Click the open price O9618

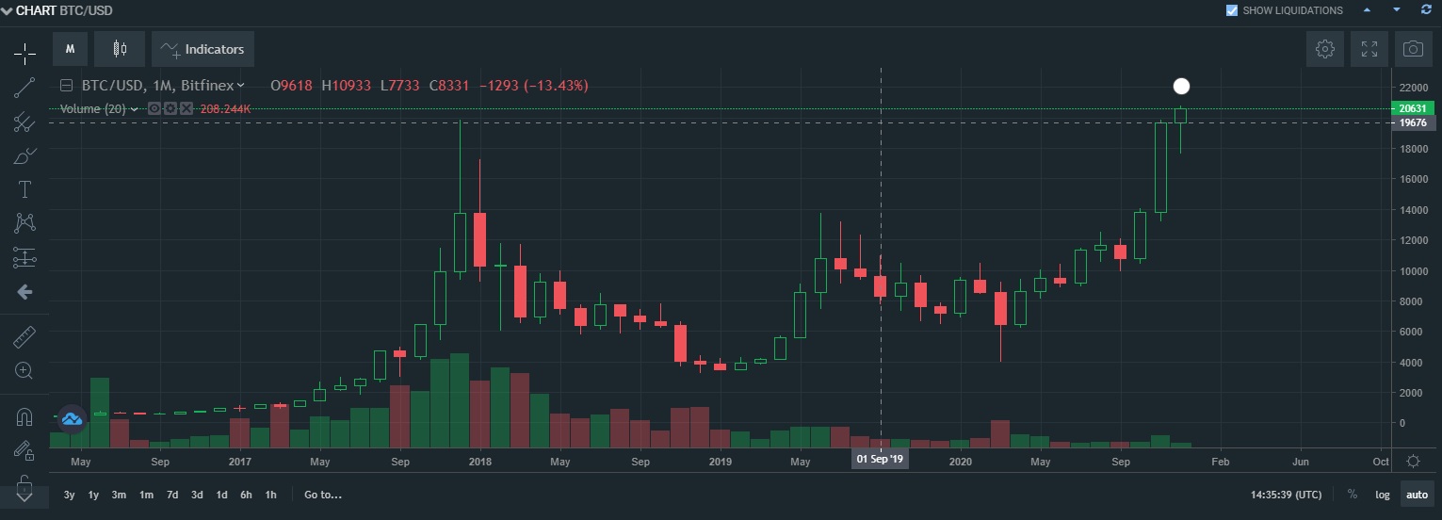pos(292,86)
